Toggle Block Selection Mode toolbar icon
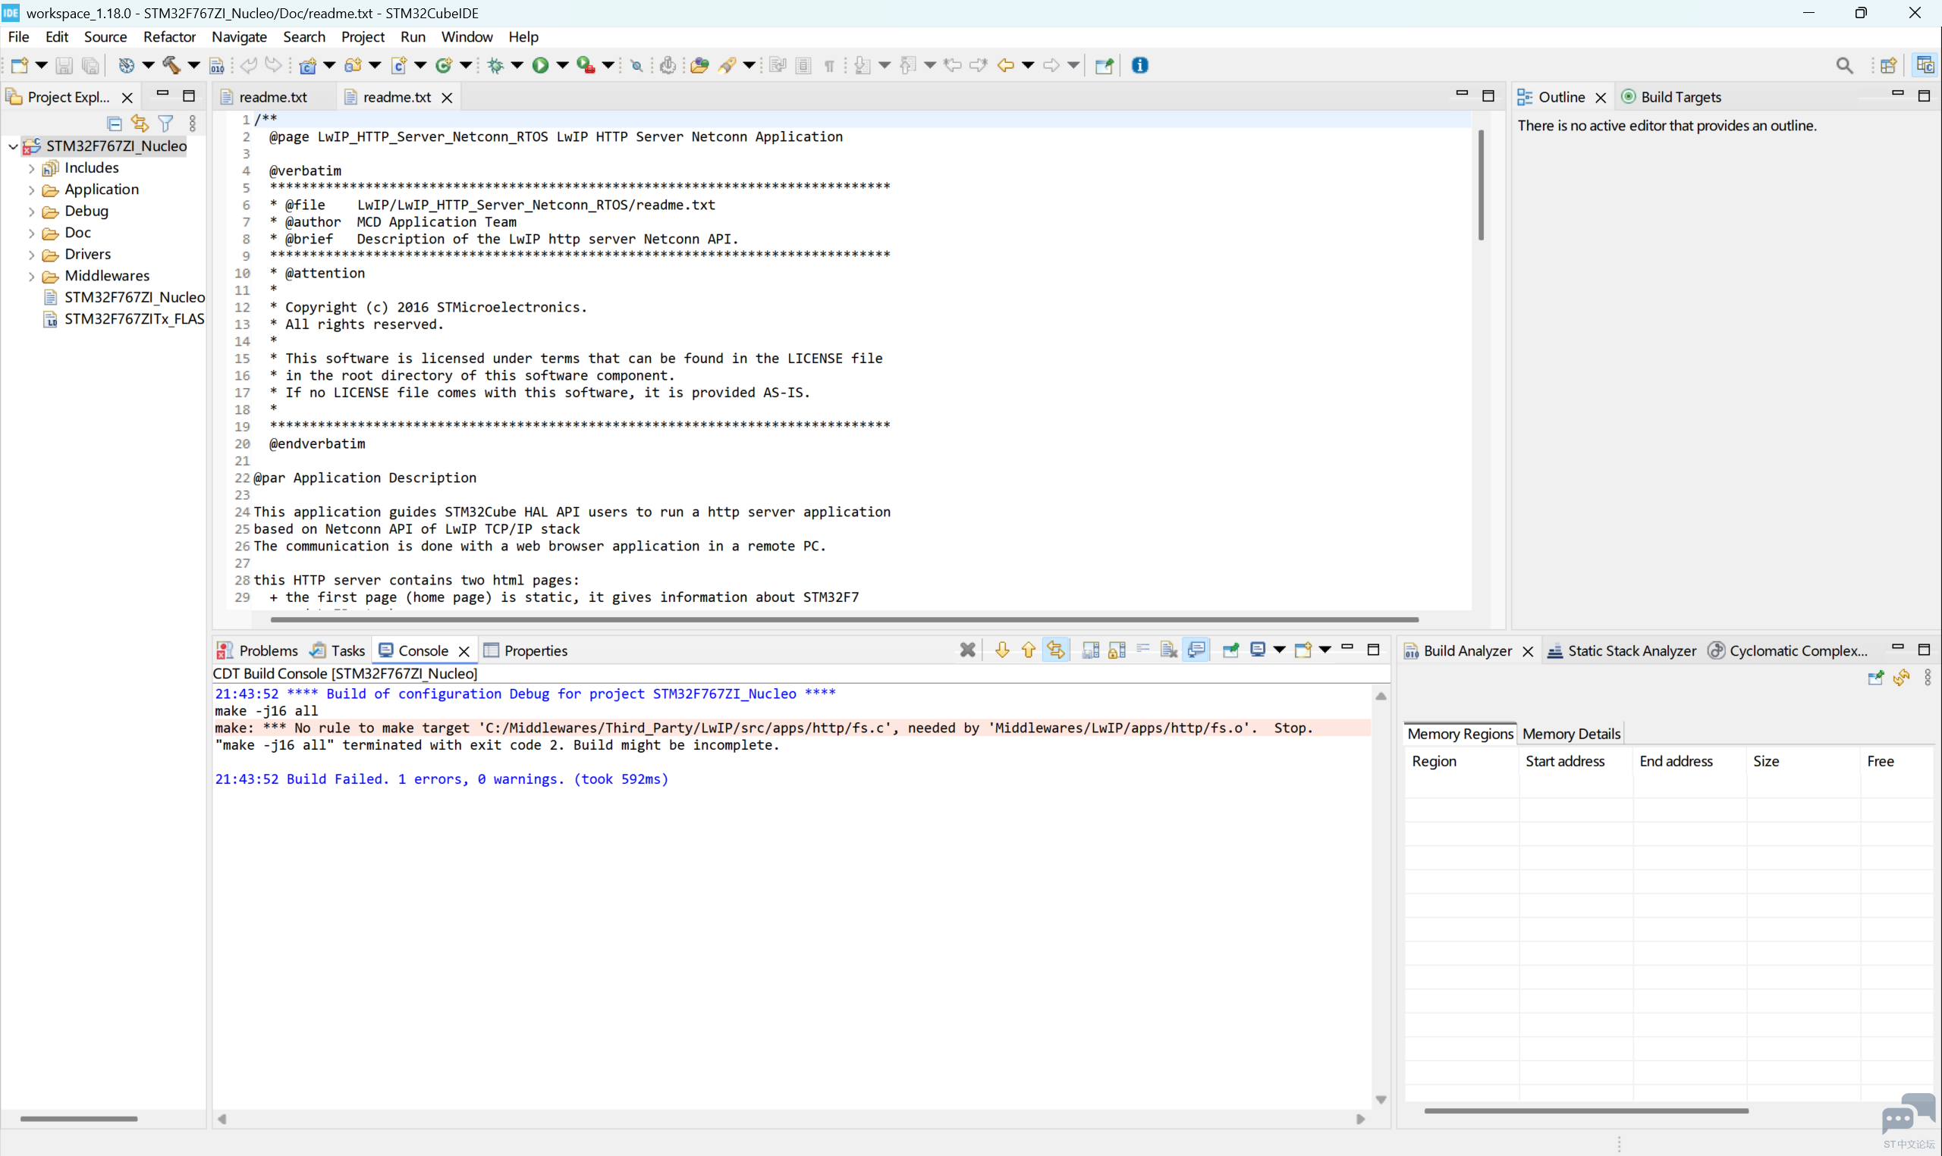 coord(803,65)
